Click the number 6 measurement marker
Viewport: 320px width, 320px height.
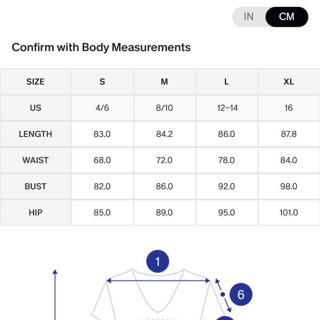pyautogui.click(x=241, y=294)
